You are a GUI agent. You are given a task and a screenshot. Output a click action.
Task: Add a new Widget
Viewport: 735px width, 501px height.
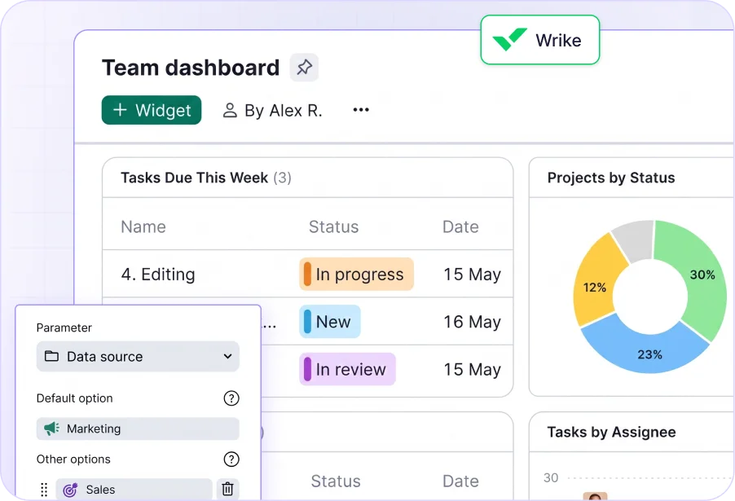pos(152,110)
